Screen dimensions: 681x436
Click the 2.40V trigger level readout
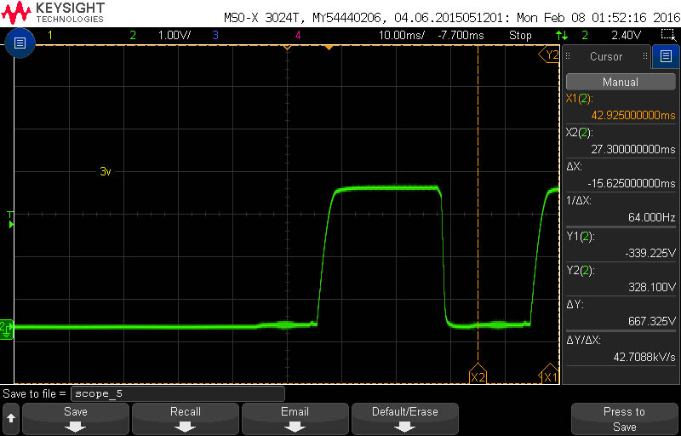tap(627, 36)
